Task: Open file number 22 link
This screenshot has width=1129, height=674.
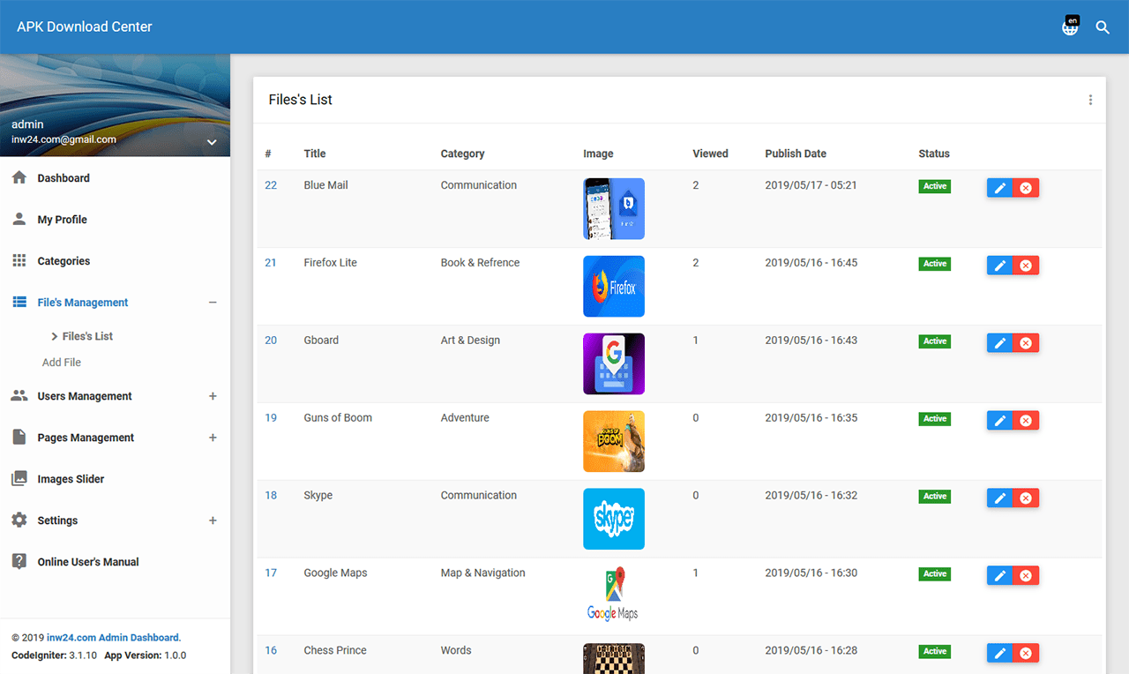Action: (271, 185)
